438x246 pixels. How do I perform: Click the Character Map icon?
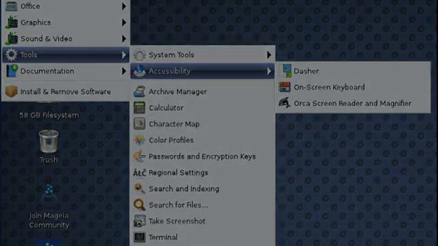tap(140, 124)
